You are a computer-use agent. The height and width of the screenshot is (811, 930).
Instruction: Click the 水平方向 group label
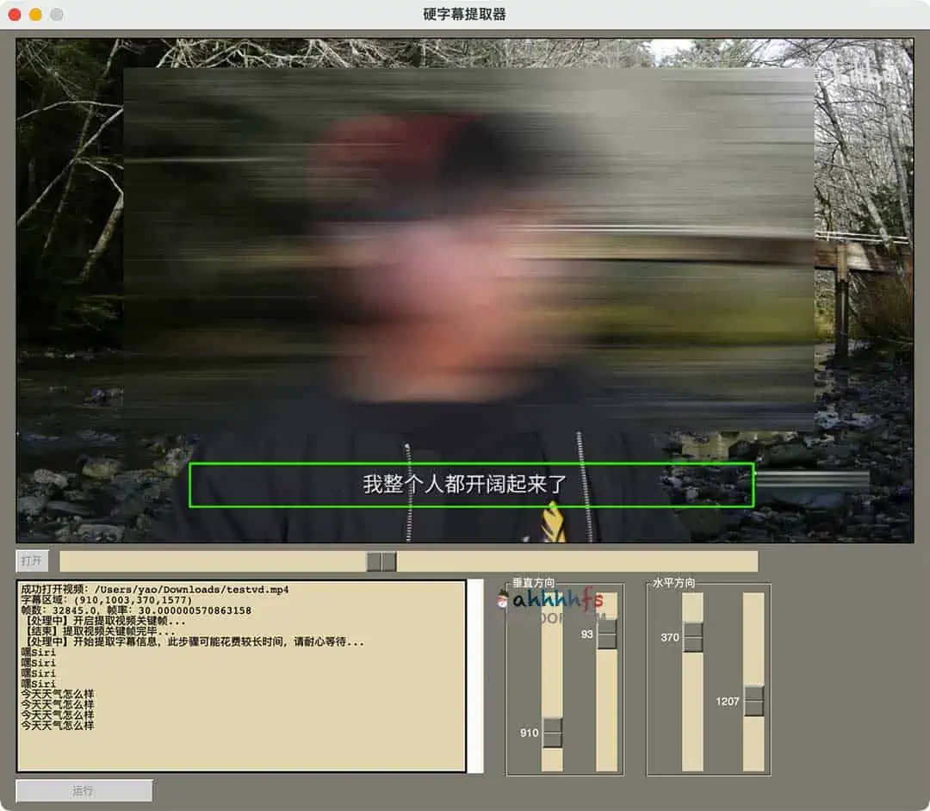tap(673, 583)
